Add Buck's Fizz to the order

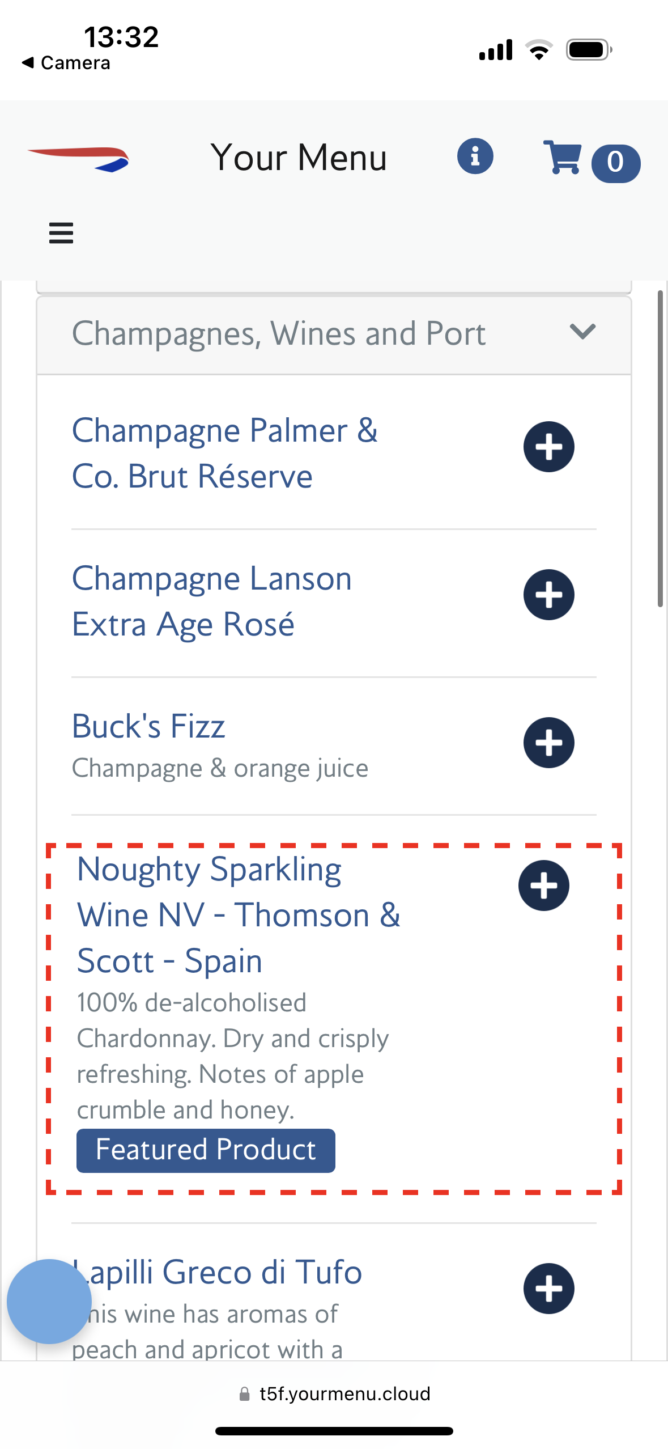tap(548, 743)
